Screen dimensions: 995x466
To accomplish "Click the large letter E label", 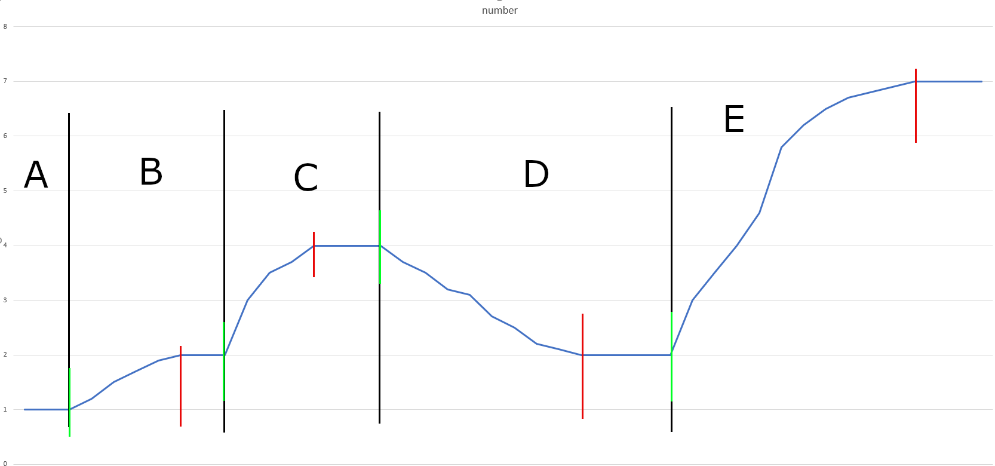I will click(x=734, y=119).
